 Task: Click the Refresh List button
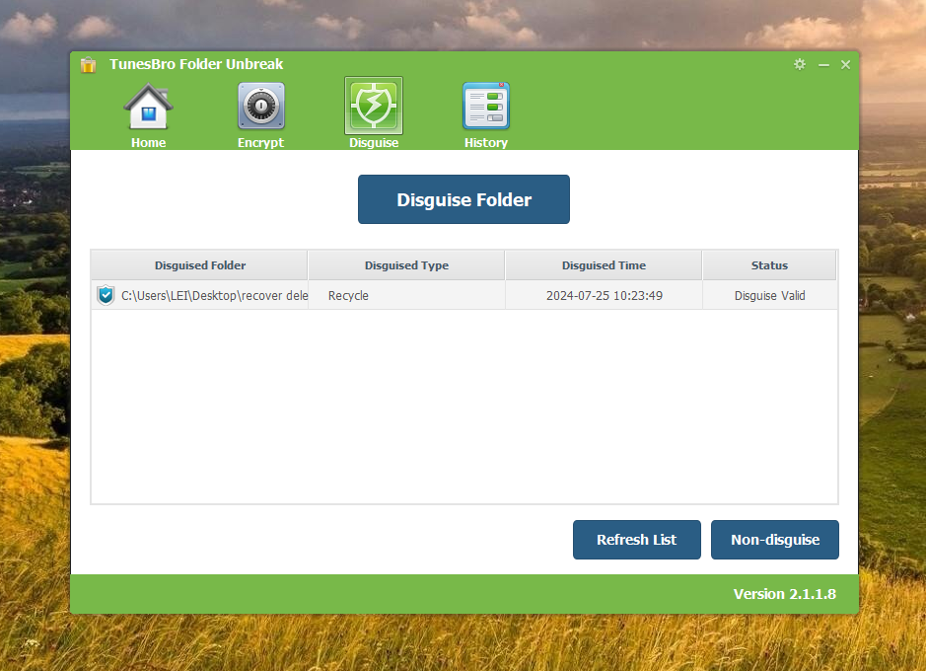point(636,540)
